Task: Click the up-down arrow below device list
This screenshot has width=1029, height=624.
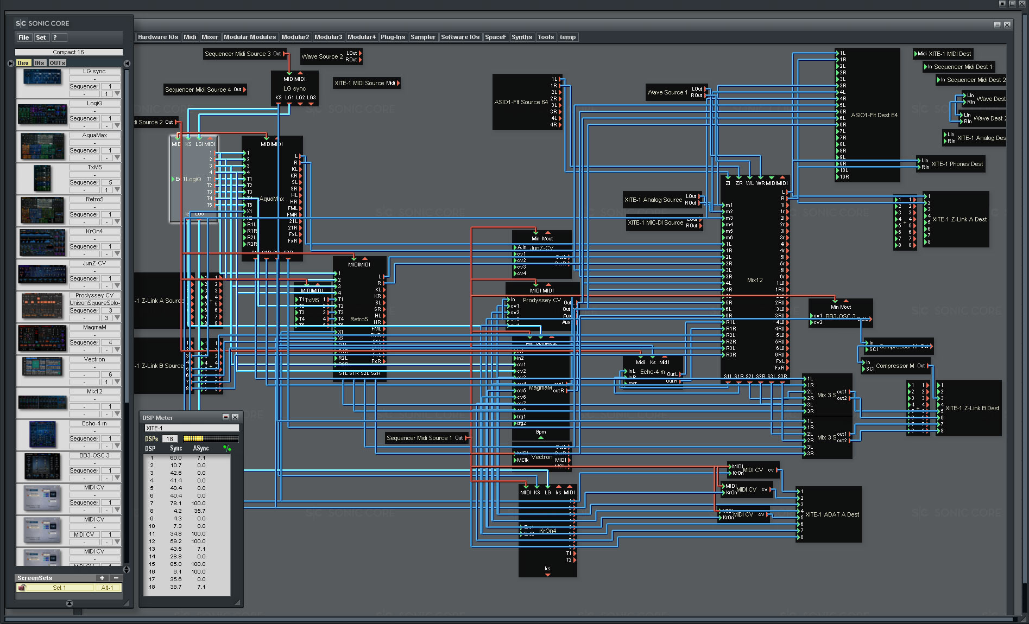Action: click(127, 570)
